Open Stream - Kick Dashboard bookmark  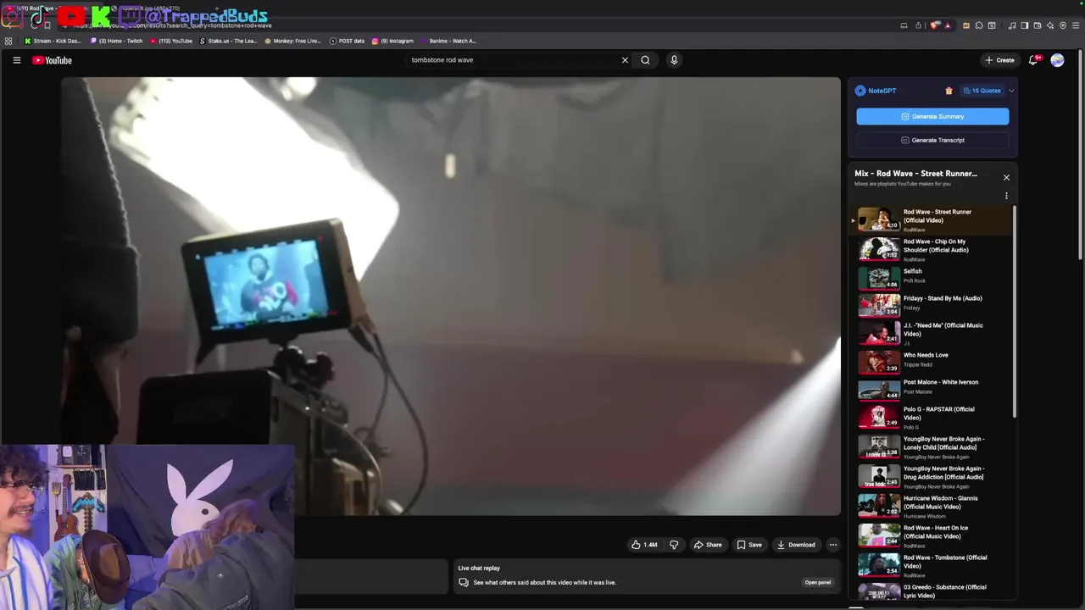(x=53, y=41)
